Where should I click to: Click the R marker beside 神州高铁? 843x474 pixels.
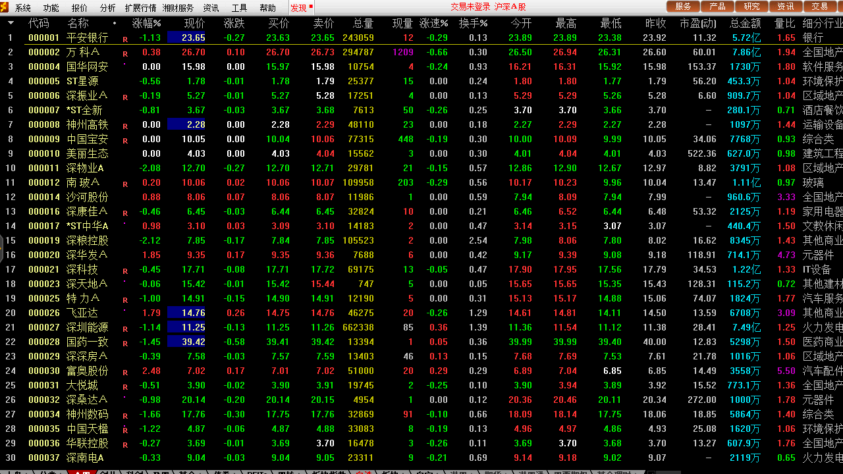coord(125,126)
